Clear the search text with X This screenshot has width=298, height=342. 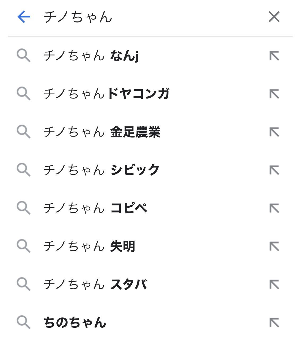pos(274,17)
